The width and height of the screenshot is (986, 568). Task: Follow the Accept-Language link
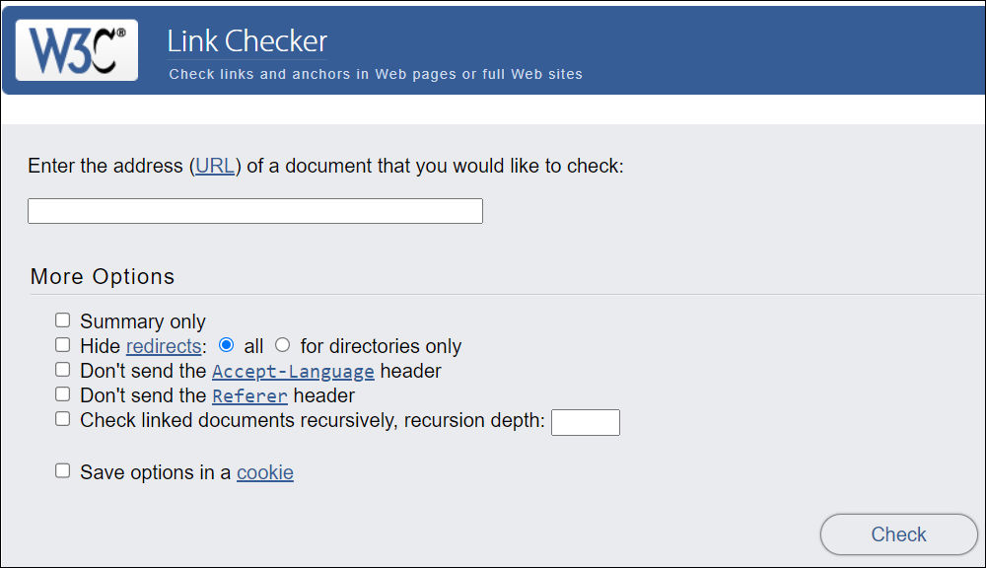point(293,371)
